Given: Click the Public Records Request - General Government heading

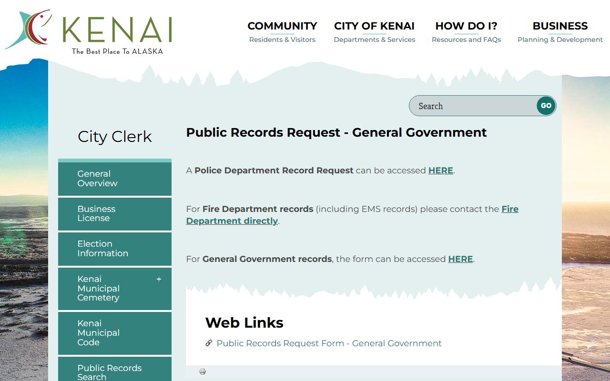Looking at the screenshot, I should click(336, 132).
